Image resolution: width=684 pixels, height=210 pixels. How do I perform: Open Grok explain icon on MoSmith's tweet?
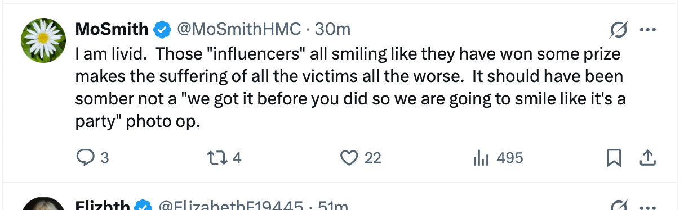[619, 29]
